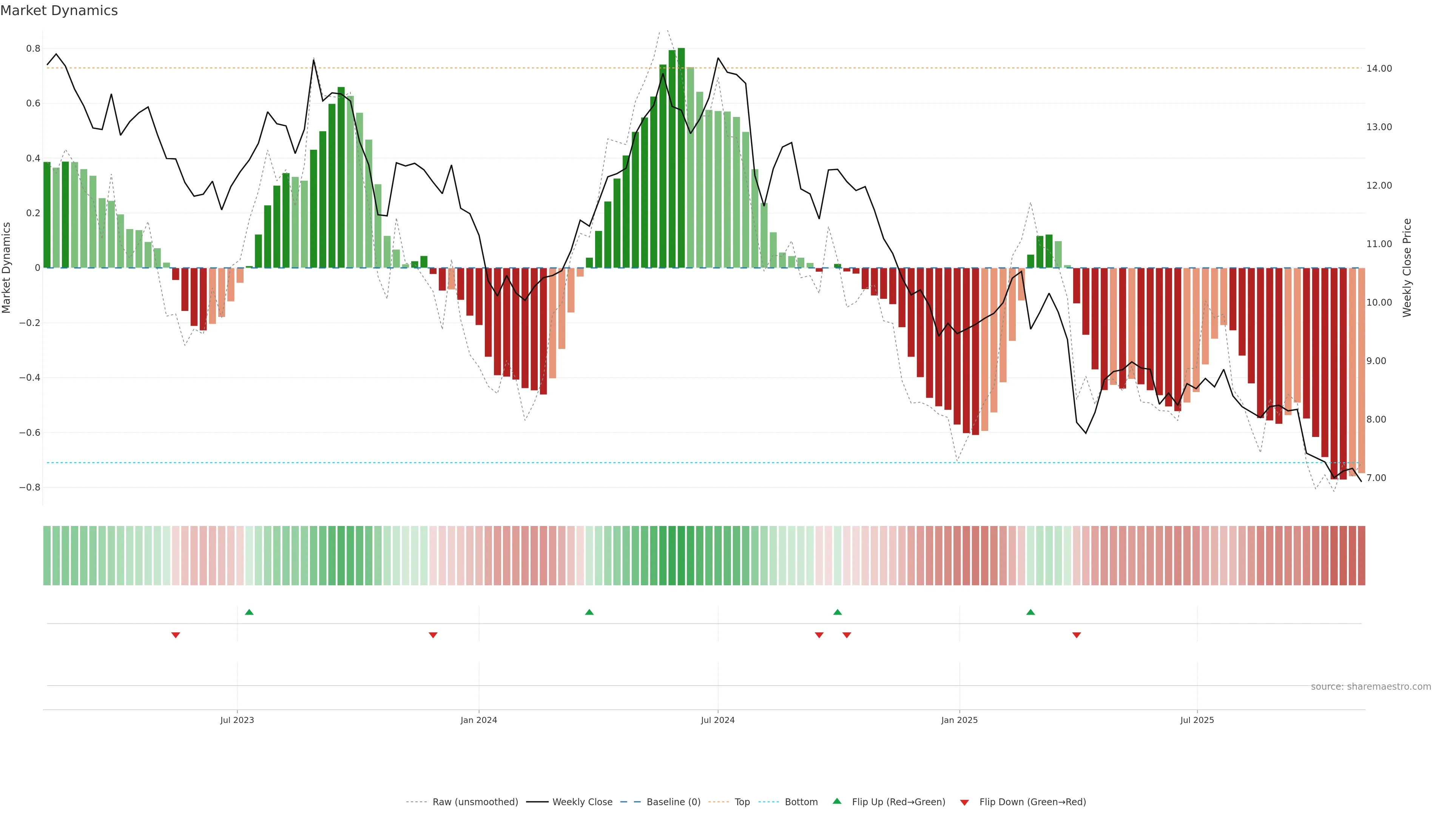The height and width of the screenshot is (815, 1450).
Task: Toggle the Baseline (0) legend entry
Action: point(673,802)
